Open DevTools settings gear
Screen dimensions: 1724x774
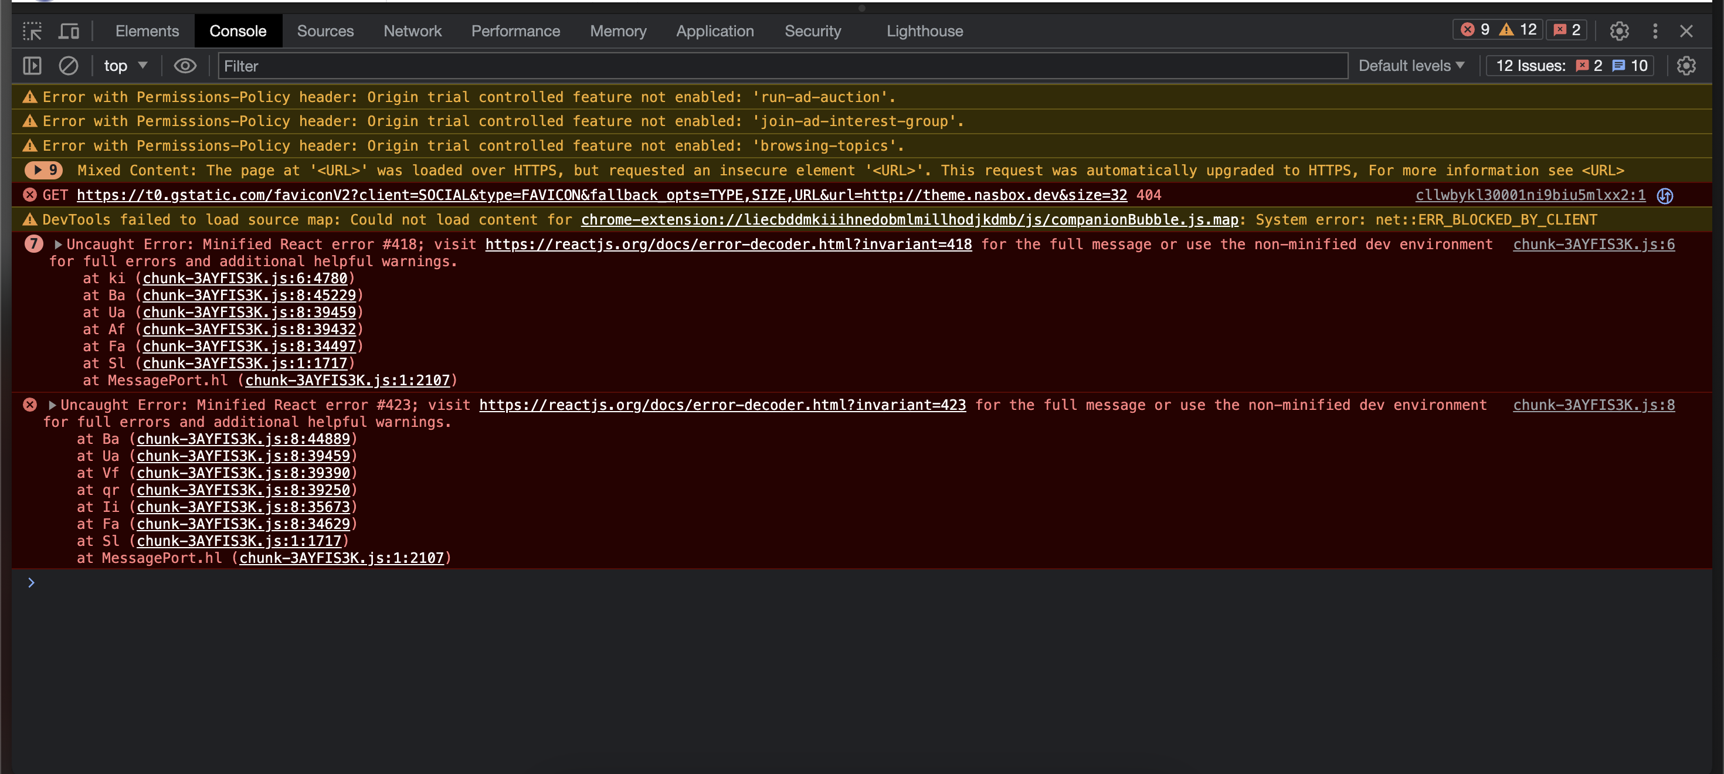(x=1620, y=30)
